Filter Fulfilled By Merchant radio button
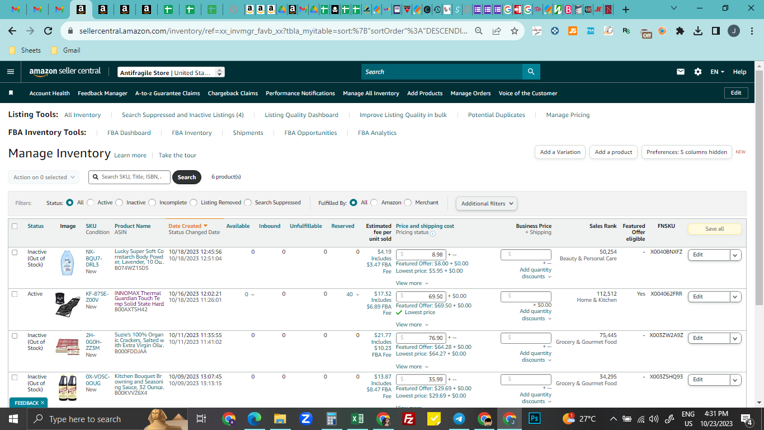This screenshot has width=764, height=430. pos(408,203)
